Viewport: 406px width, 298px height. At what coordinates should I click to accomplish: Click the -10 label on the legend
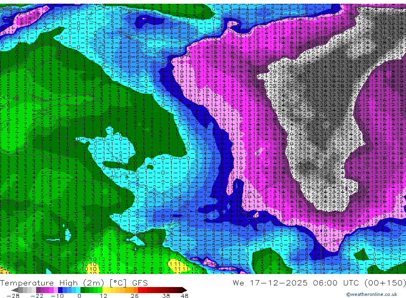tap(57, 296)
